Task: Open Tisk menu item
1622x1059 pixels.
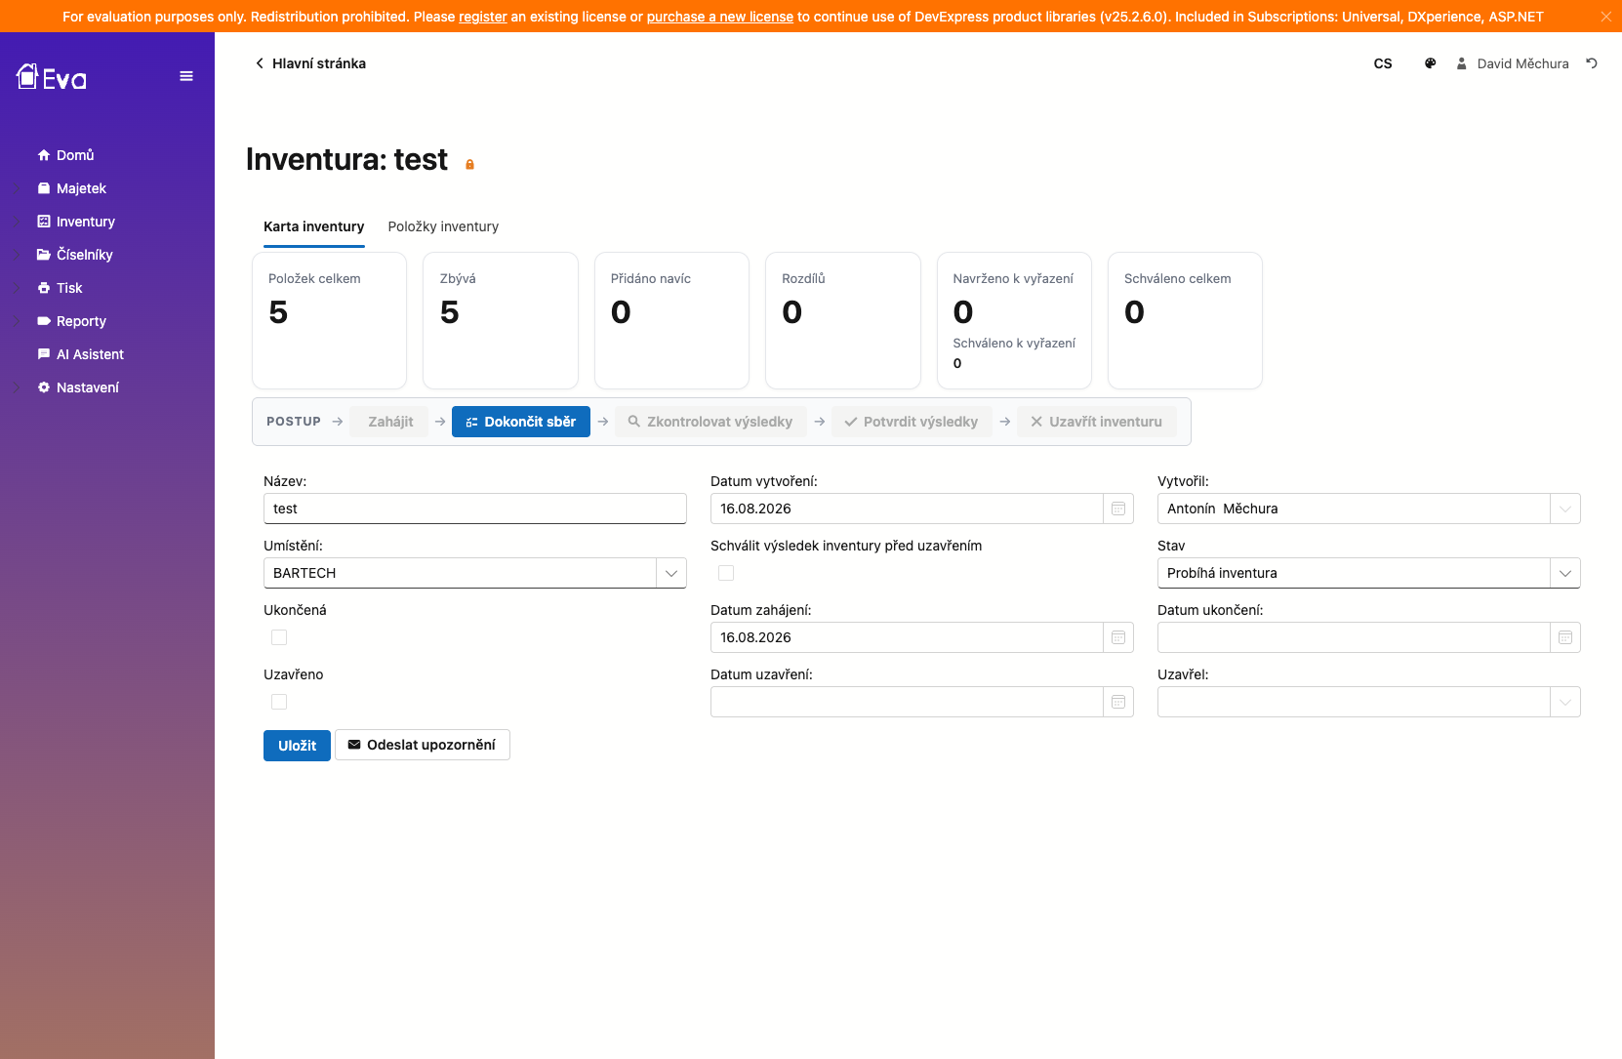Action: tap(69, 288)
